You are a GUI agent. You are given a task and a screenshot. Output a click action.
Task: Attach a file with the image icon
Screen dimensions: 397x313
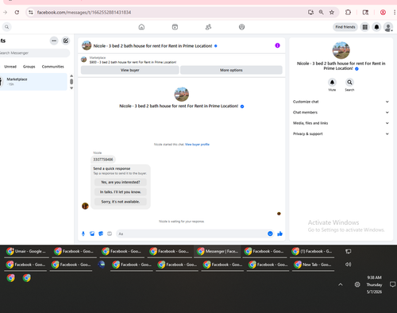[92, 234]
